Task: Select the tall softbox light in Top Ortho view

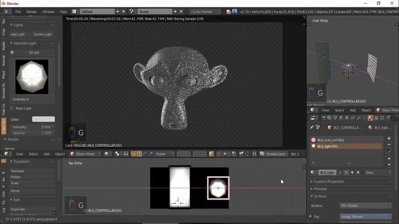Action: 180,187
